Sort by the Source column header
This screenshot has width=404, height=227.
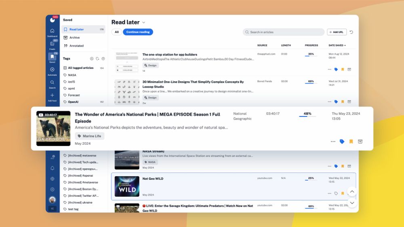[x=262, y=45]
